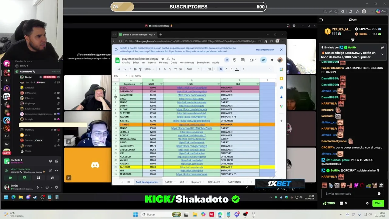Increase font size with plus
This screenshot has height=219, width=389.
click(215, 69)
